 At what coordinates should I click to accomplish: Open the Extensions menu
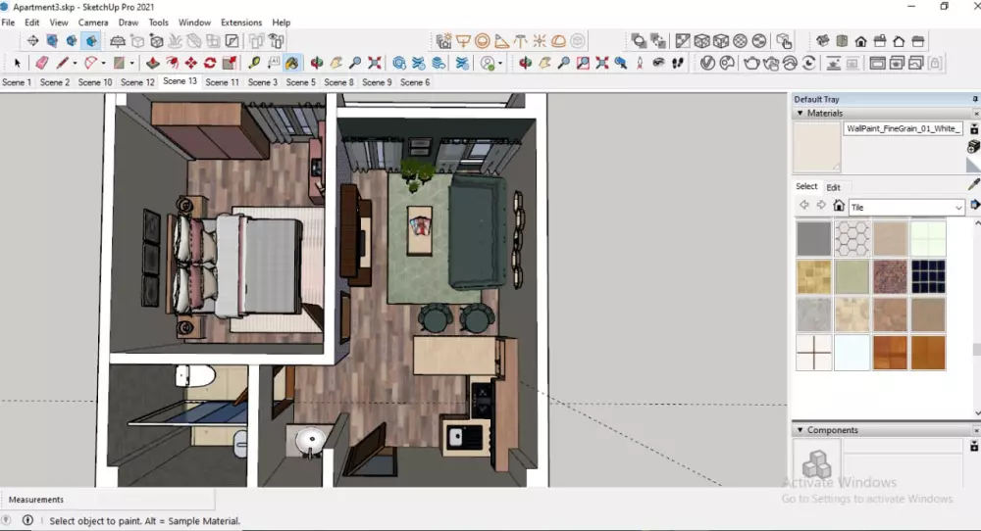(x=241, y=22)
